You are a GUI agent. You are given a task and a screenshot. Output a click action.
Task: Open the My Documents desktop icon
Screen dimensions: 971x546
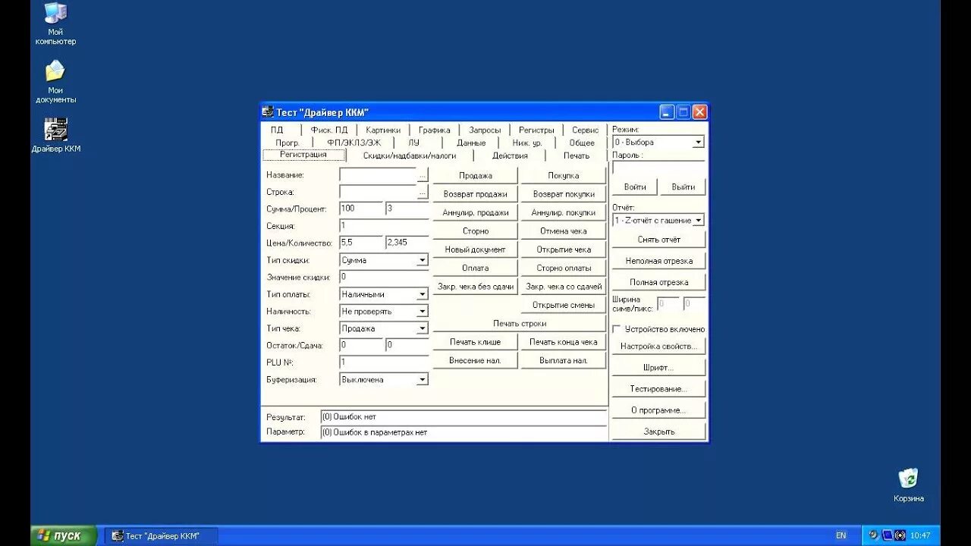click(x=55, y=81)
